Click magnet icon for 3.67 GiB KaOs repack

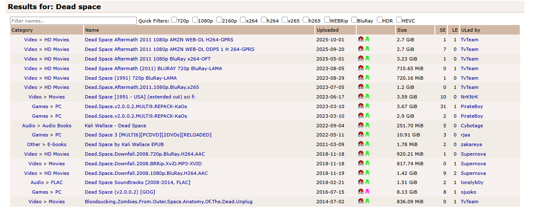click(x=360, y=106)
